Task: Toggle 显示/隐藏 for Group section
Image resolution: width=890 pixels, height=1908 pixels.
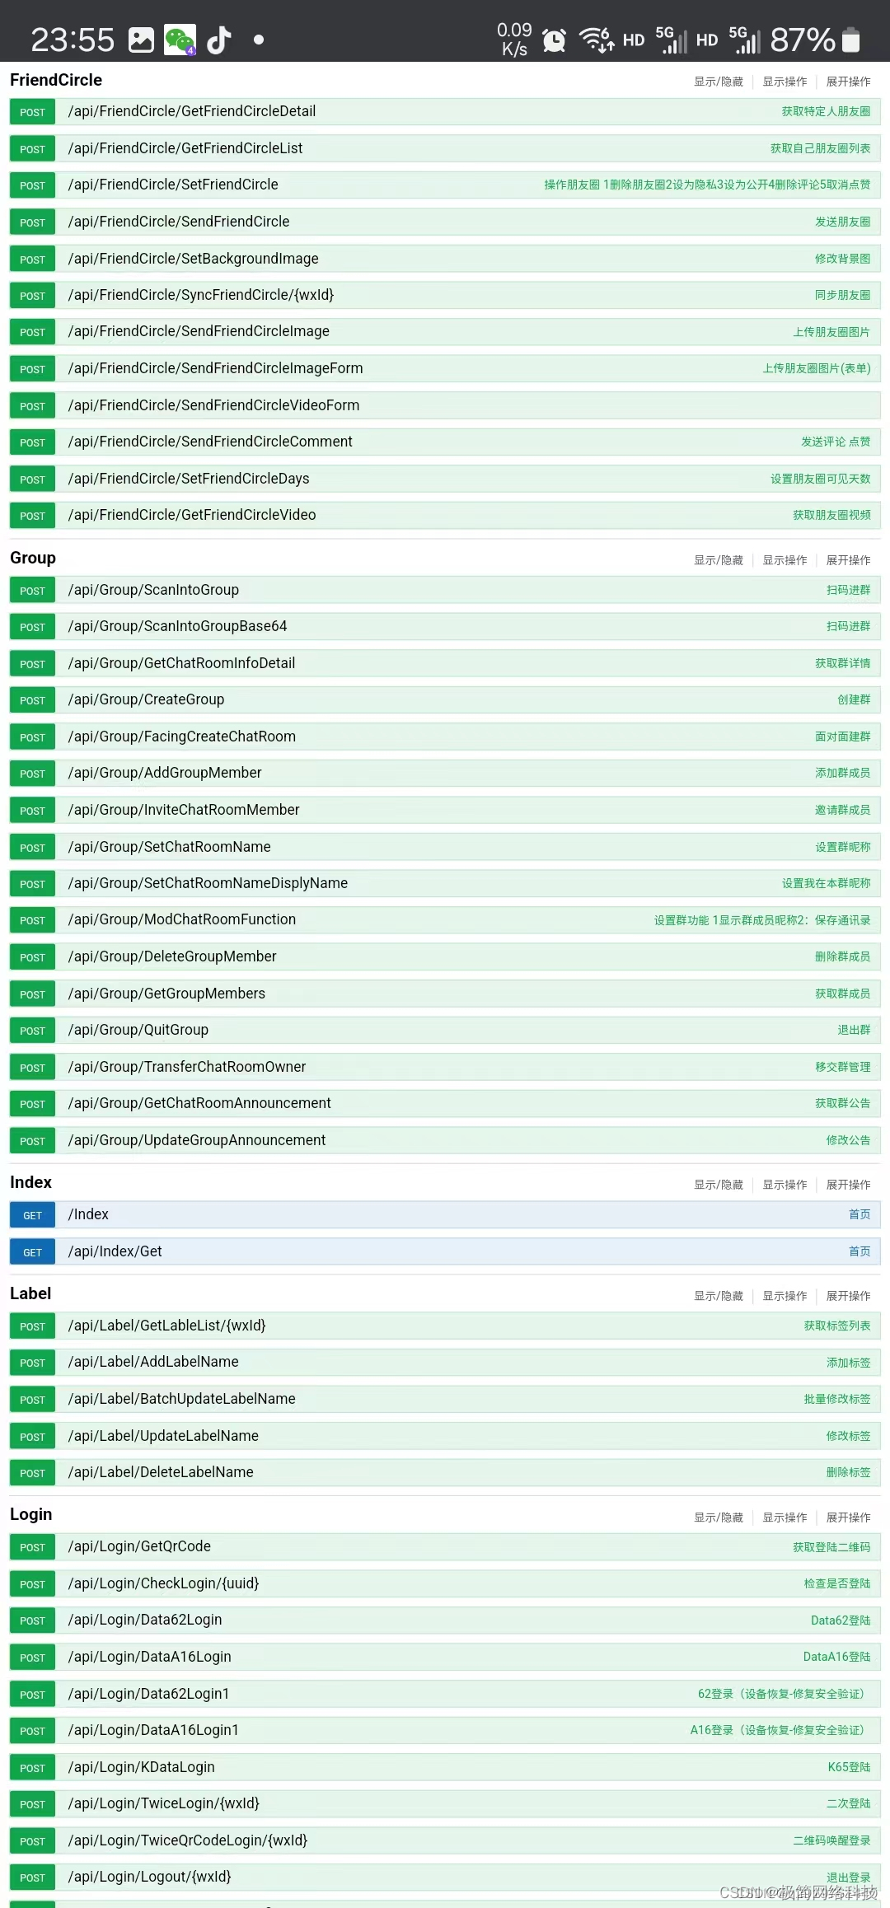Action: click(x=719, y=560)
